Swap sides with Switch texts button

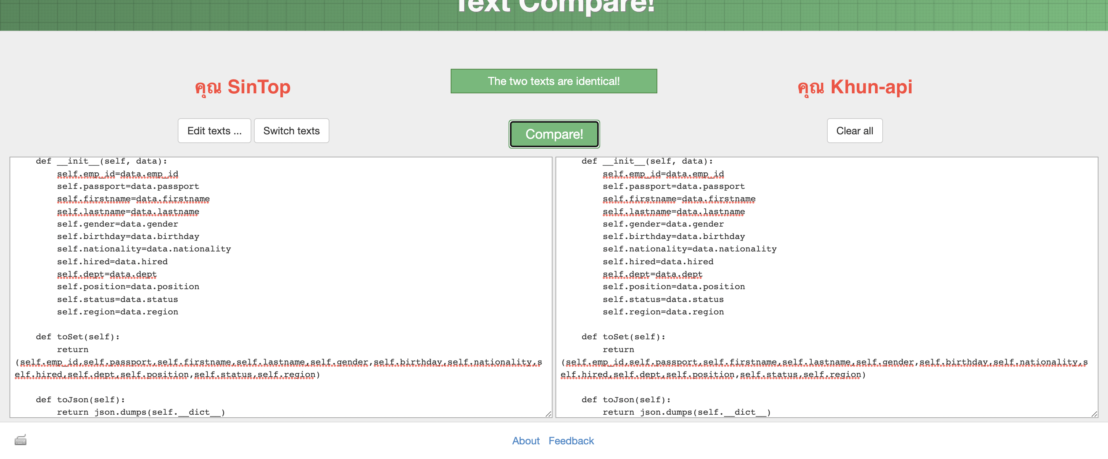[x=291, y=131]
